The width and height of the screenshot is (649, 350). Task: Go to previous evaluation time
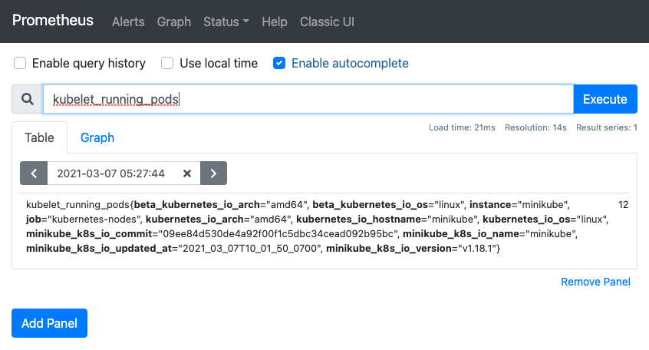point(34,173)
